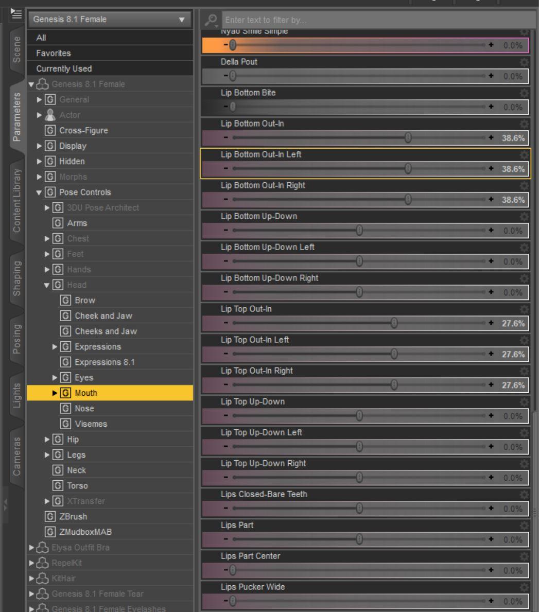Open the Genesis 8.1 Female selection dropdown
The height and width of the screenshot is (612, 539).
(110, 19)
